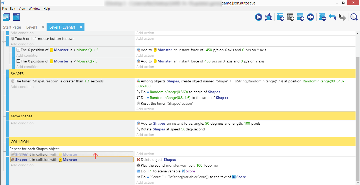Collapse the mouse button event sub-events
Image resolution: width=360 pixels, height=185 pixels.
click(x=3, y=42)
